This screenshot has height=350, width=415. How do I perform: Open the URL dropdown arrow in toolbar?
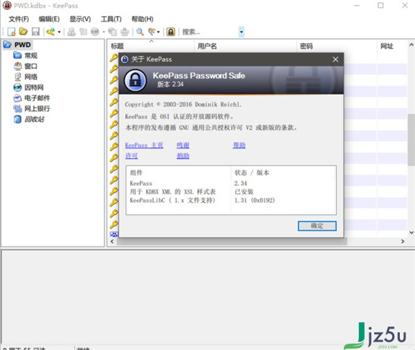(104, 32)
